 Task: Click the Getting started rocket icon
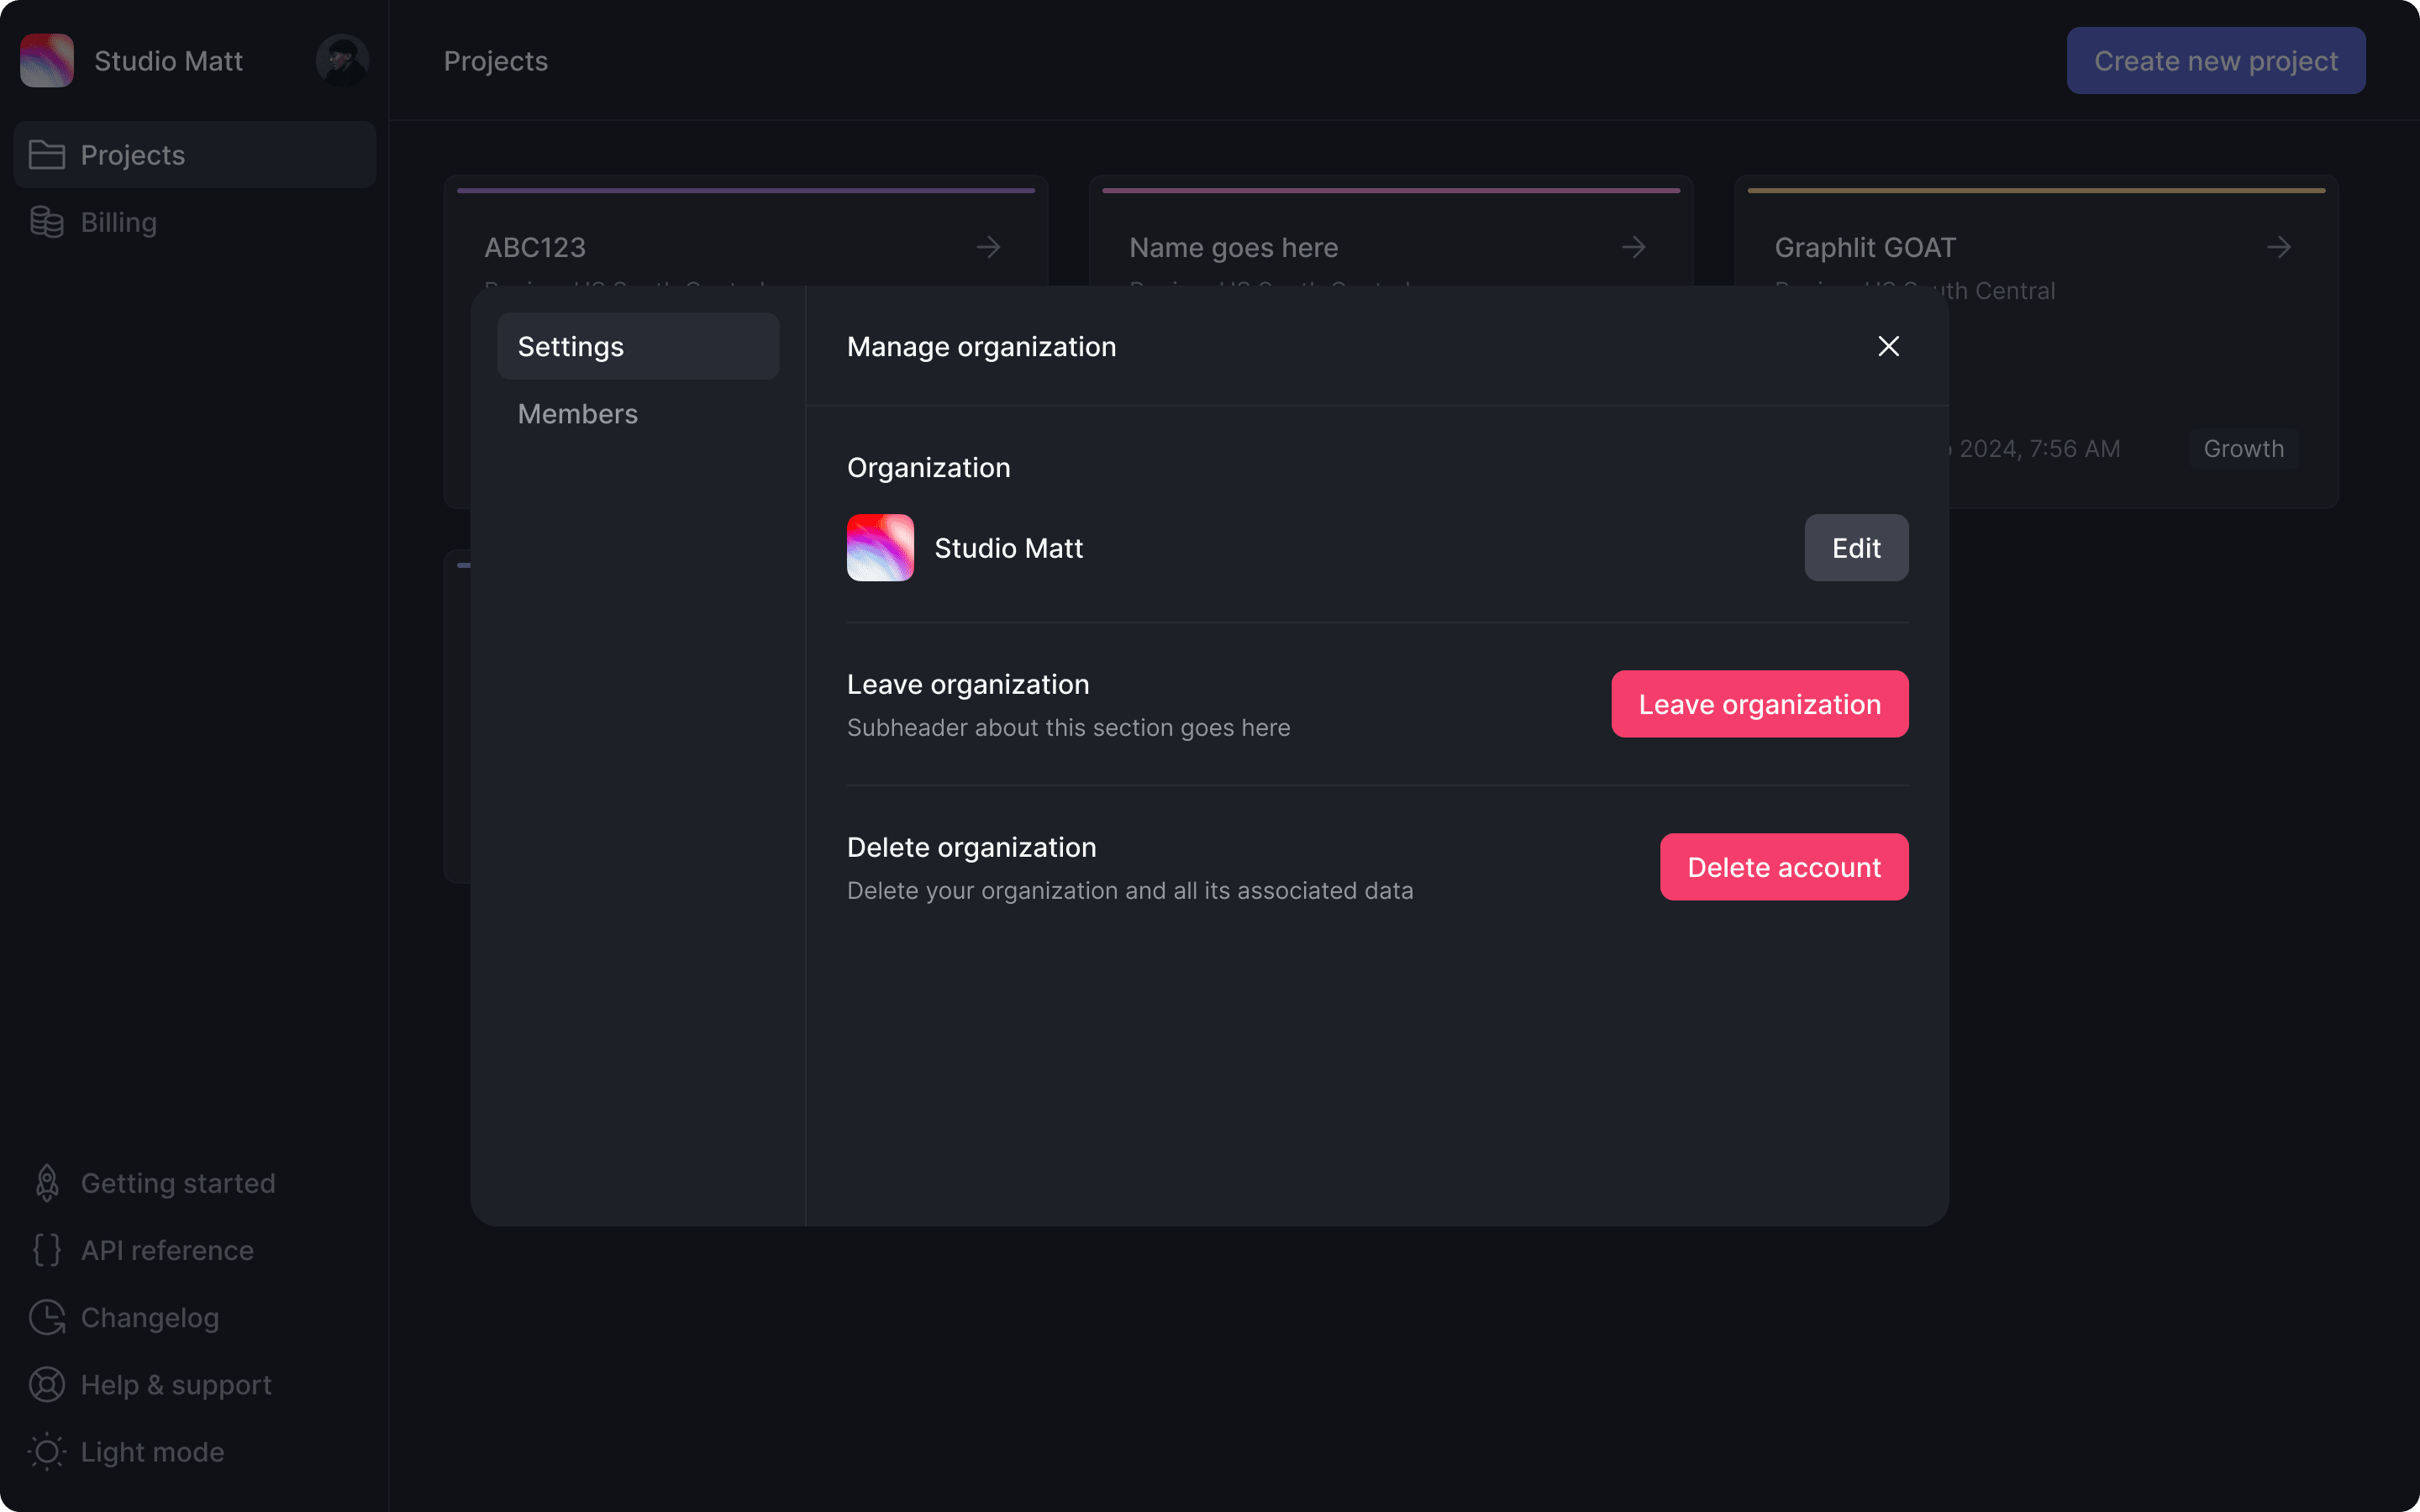(x=47, y=1183)
